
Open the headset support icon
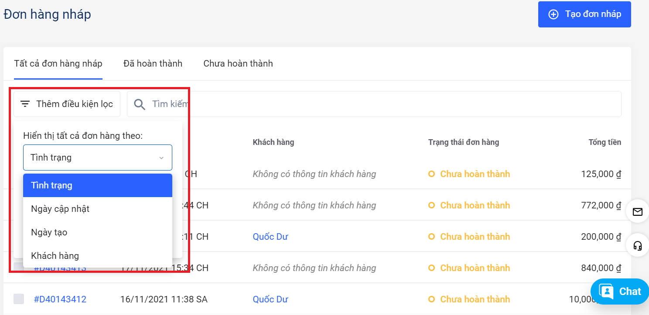(638, 246)
